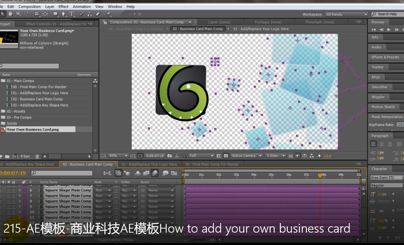Toggle fast previews in viewer
Image resolution: width=404 pixels, height=245 pixels.
(x=297, y=156)
